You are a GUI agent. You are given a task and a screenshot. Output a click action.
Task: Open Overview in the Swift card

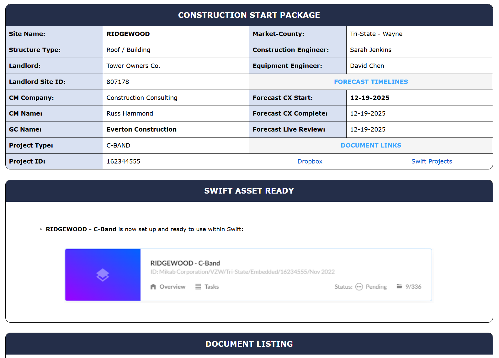[172, 287]
